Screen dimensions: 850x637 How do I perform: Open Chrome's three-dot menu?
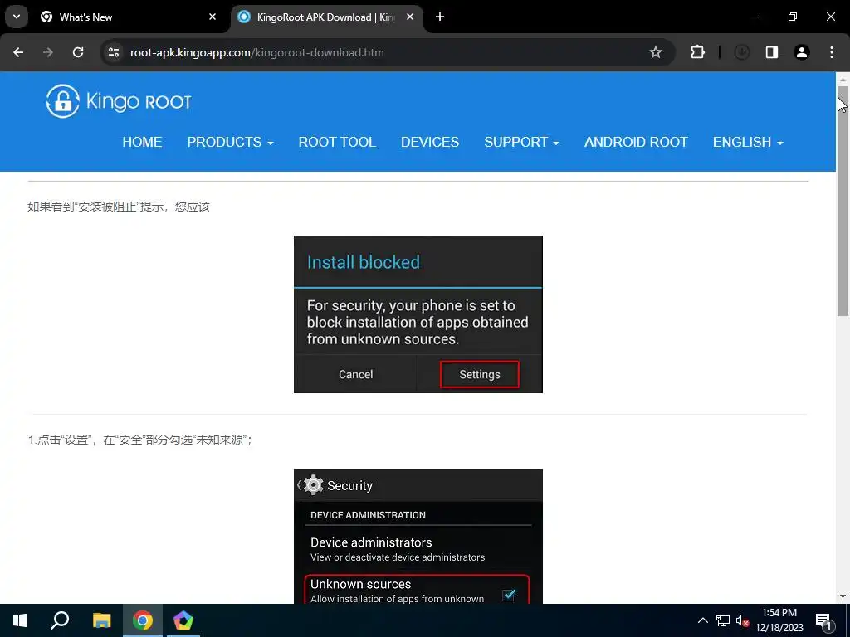832,52
